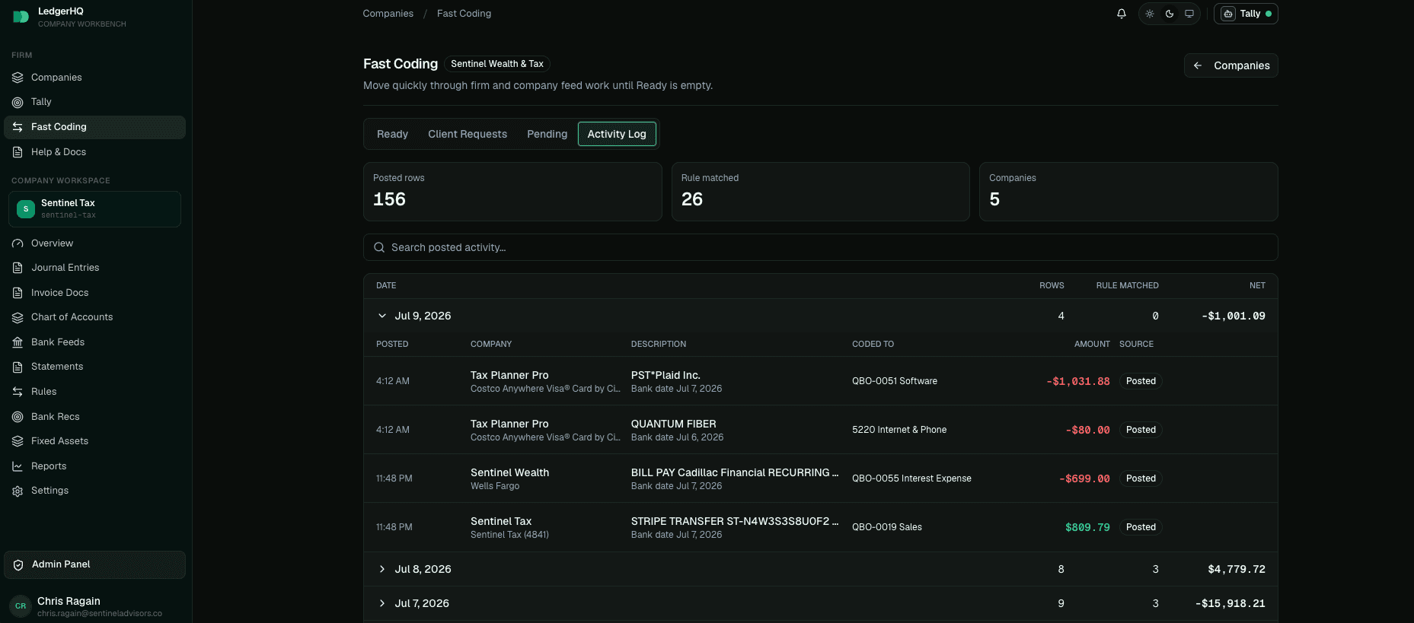Click the Tally robot icon in header
The height and width of the screenshot is (623, 1414).
pos(1228,14)
